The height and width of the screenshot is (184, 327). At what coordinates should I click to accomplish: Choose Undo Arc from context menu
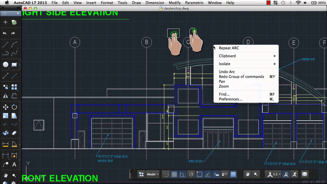246,72
